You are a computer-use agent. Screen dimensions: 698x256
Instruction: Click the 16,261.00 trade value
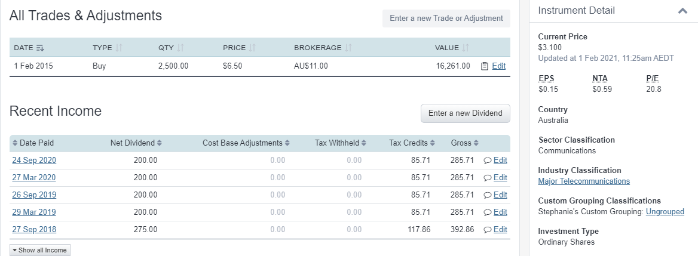click(x=453, y=66)
